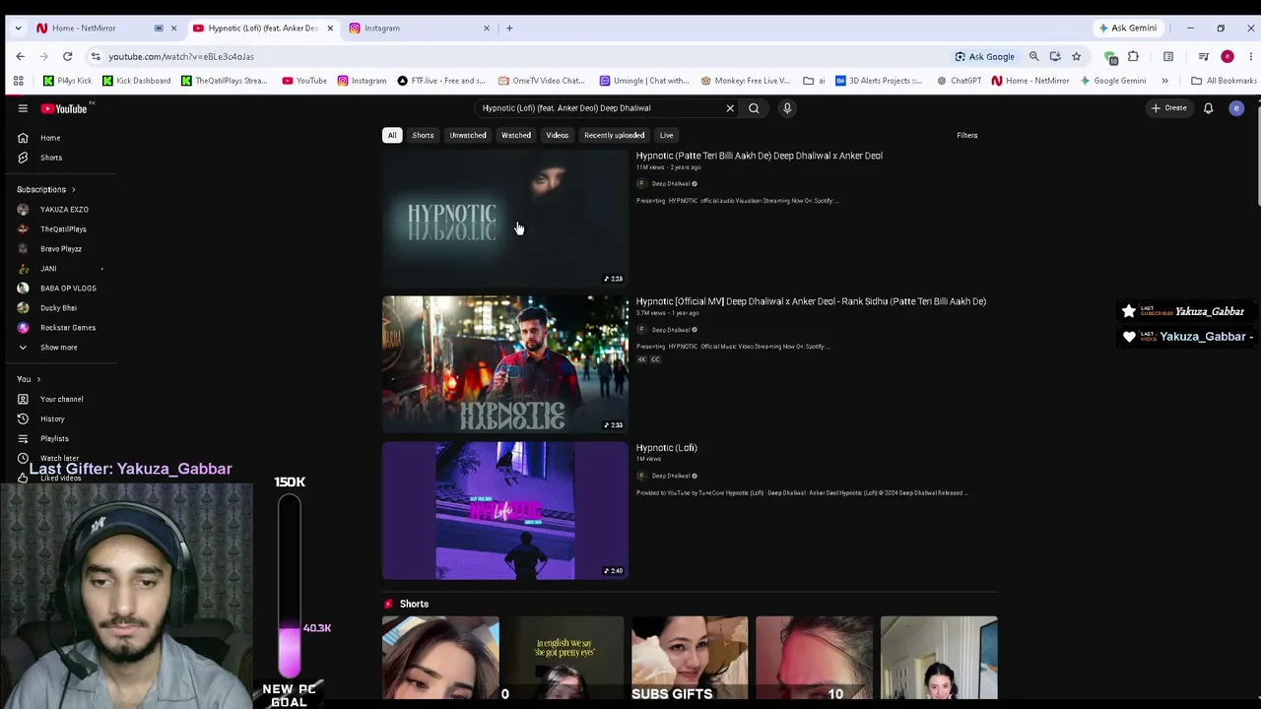Screen dimensions: 1261x709
Task: Select the Watched filter chip
Action: (x=516, y=135)
